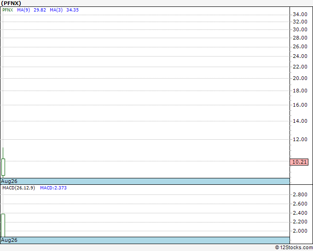
Task: Click the 2.200 MACD axis label
Action: [300, 222]
